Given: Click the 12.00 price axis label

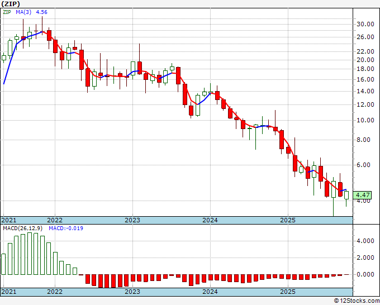Looking at the screenshot, I should (x=365, y=104).
